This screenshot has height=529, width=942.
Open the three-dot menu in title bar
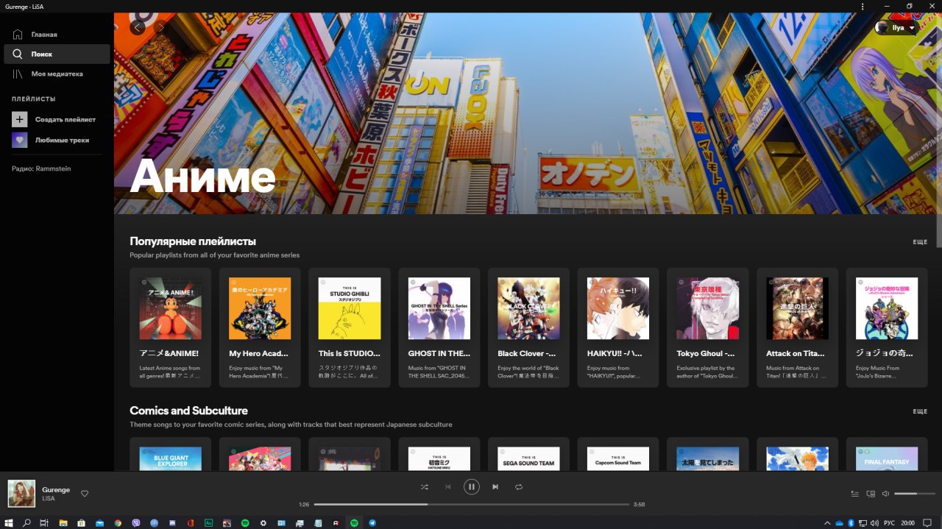(x=863, y=6)
